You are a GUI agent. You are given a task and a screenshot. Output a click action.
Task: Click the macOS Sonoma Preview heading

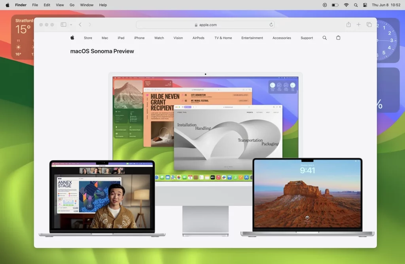tap(102, 51)
